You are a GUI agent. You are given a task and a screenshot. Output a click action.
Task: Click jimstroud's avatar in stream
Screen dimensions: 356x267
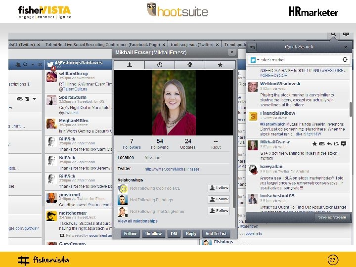[51, 198]
